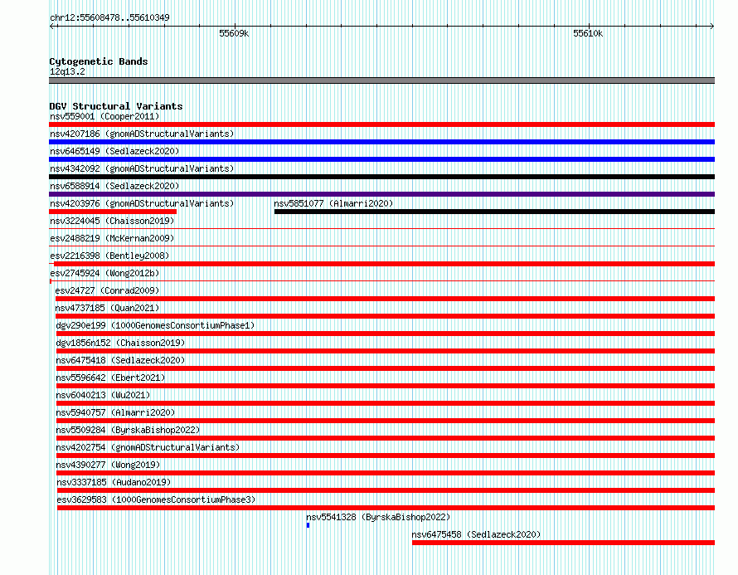Click the right arrow end of the ruler
The image size is (738, 575).
712,27
